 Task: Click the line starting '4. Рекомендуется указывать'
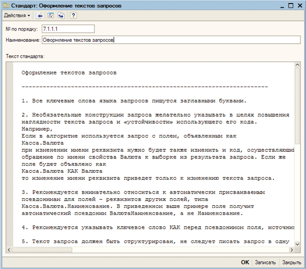158,227
